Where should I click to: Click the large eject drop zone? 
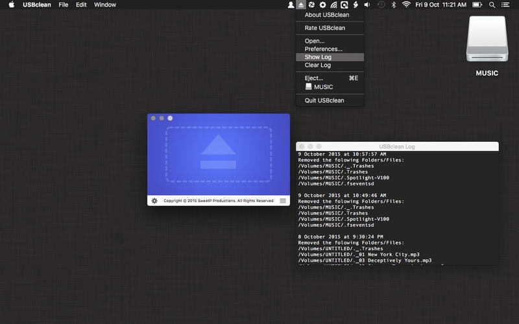pos(218,154)
